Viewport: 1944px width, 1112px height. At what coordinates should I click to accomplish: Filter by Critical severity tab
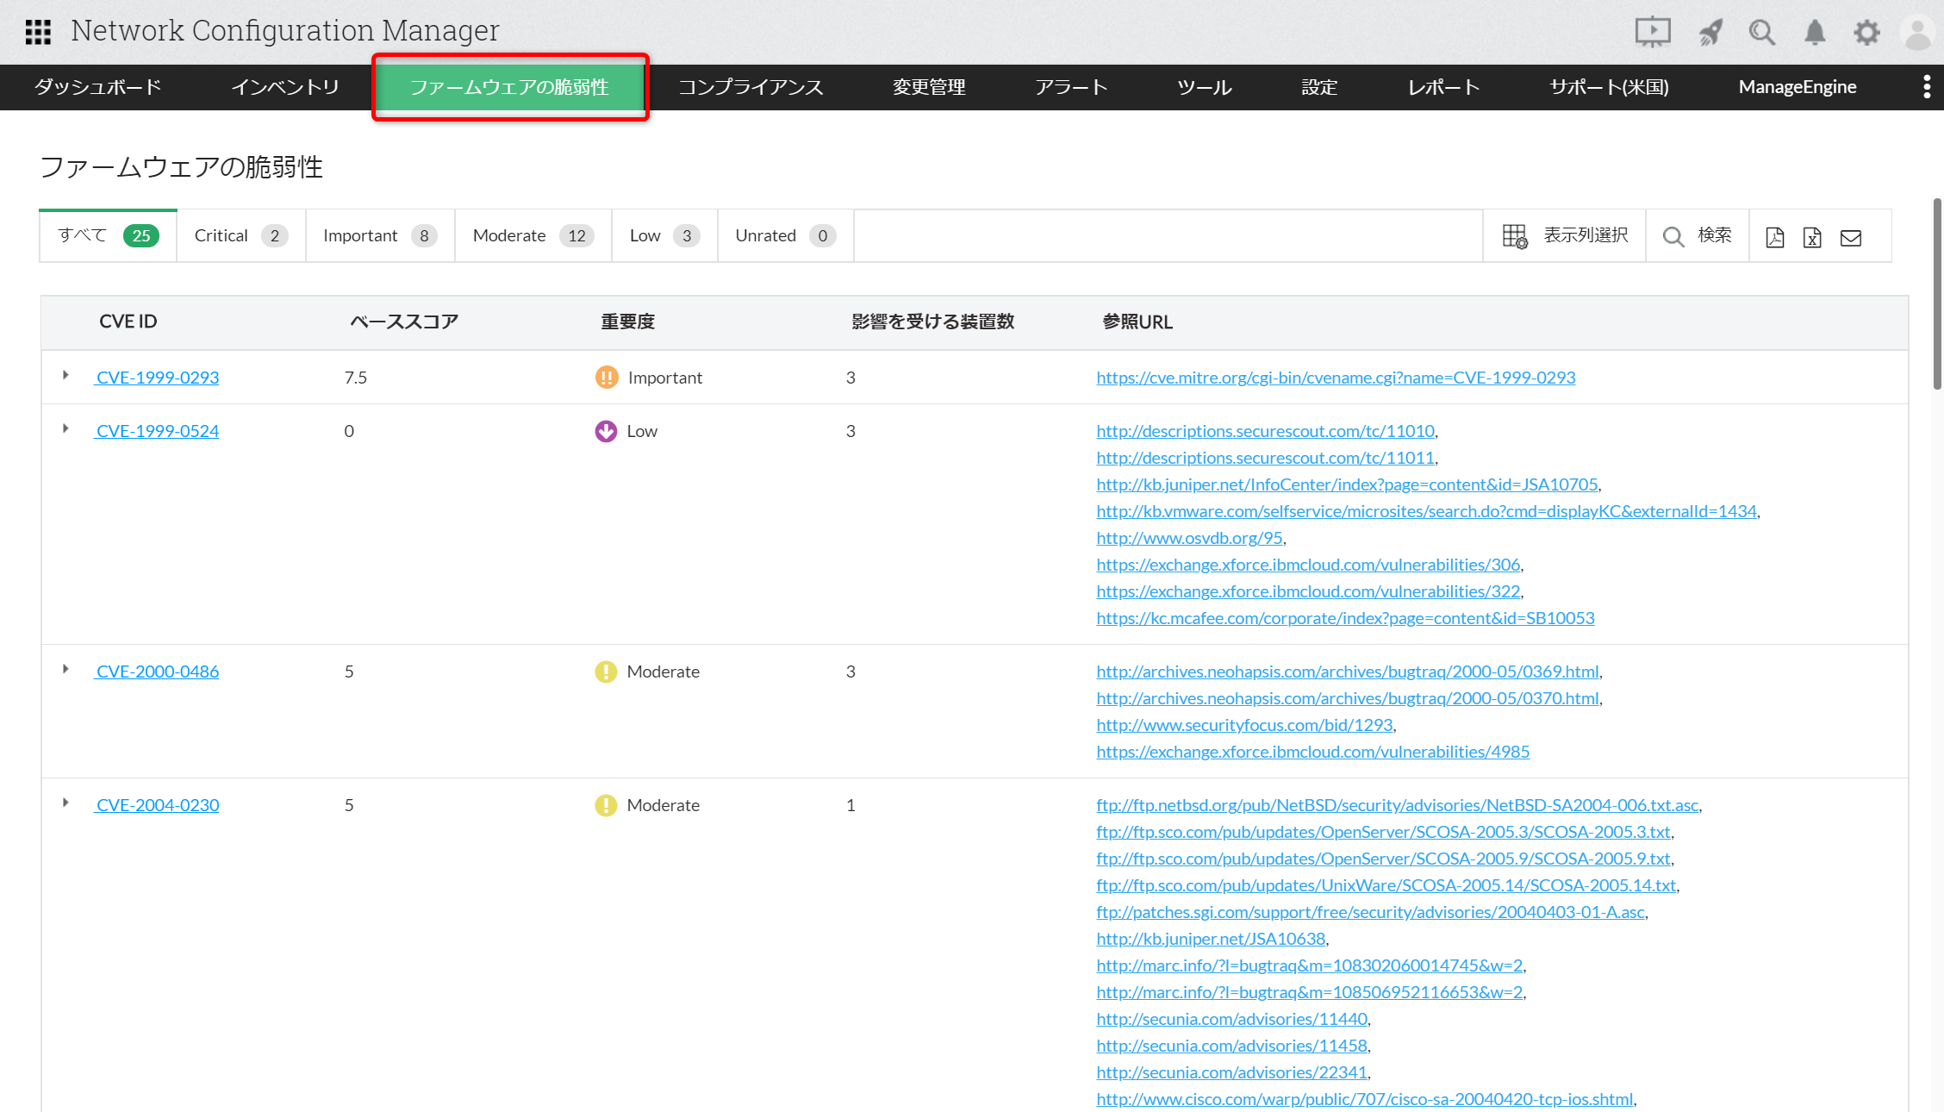[240, 235]
